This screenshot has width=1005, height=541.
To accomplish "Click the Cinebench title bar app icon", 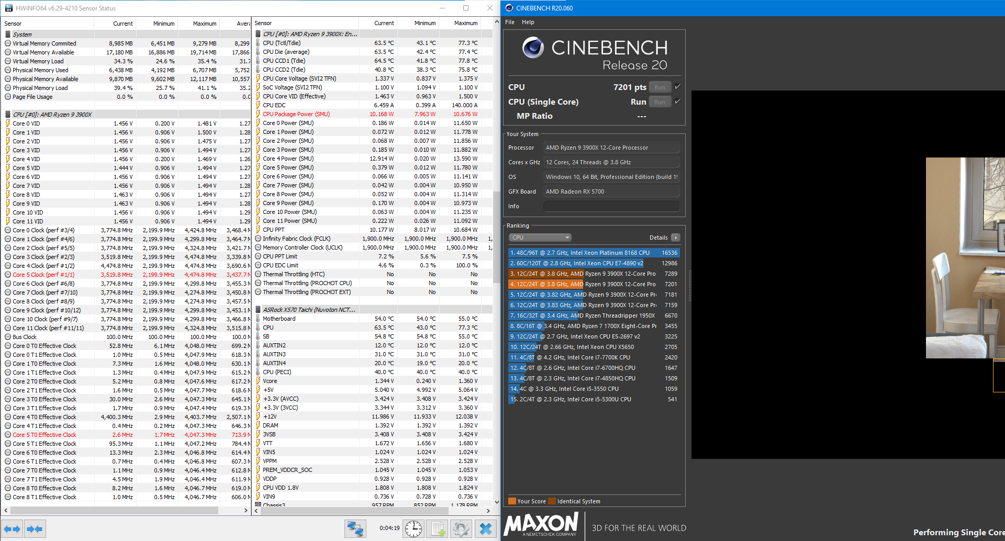I will click(x=509, y=8).
